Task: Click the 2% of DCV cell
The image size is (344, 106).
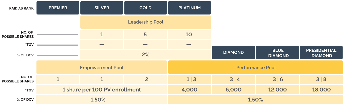Action: 146,55
